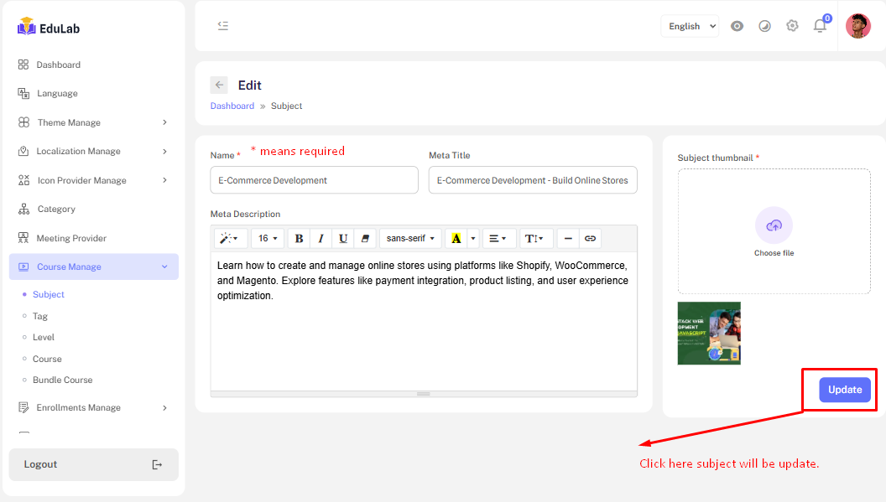Viewport: 886px width, 502px height.
Task: Click the Update button
Action: click(x=844, y=390)
